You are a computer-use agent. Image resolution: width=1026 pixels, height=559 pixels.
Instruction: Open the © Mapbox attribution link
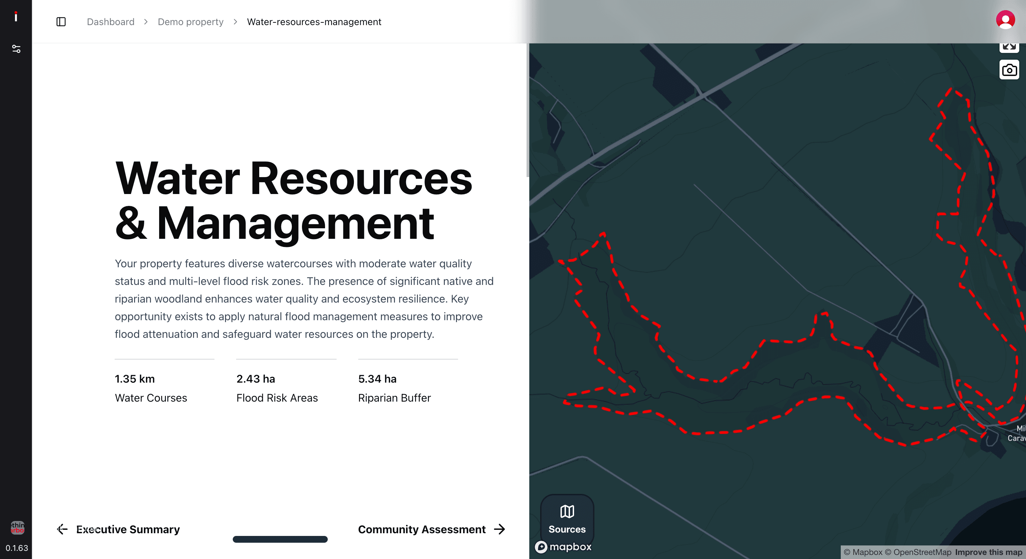point(863,552)
